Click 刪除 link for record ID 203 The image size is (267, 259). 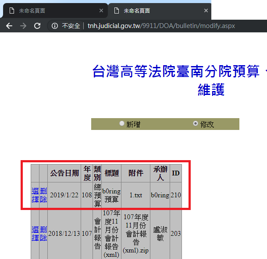click(x=43, y=234)
